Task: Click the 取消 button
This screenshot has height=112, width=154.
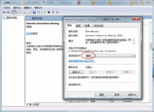Action: coord(117,95)
